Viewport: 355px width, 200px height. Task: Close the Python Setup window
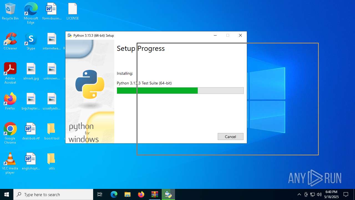pyautogui.click(x=240, y=35)
